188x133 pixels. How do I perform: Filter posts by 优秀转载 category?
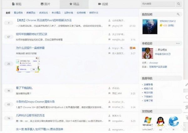click(81, 13)
